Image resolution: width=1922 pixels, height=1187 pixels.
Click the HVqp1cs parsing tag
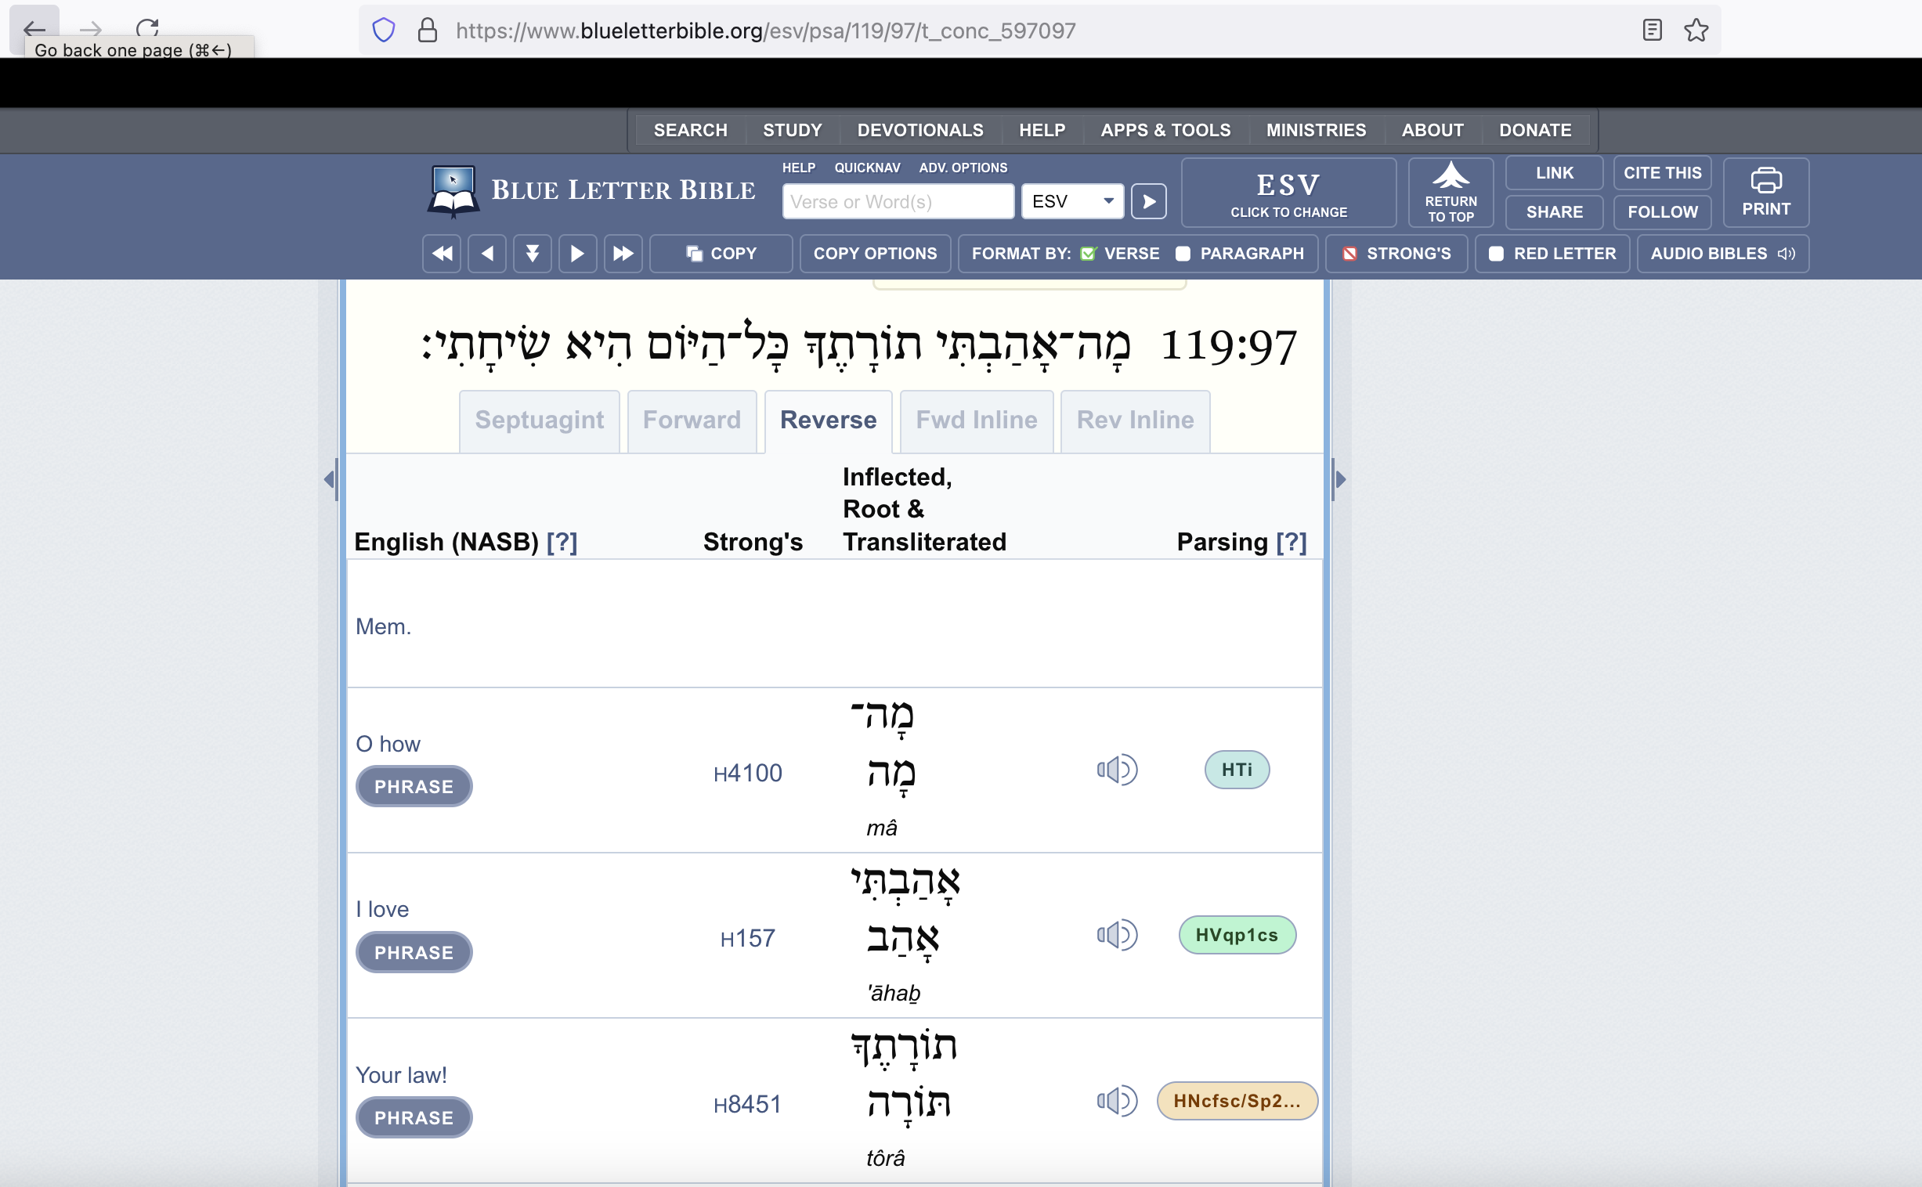[x=1237, y=935]
